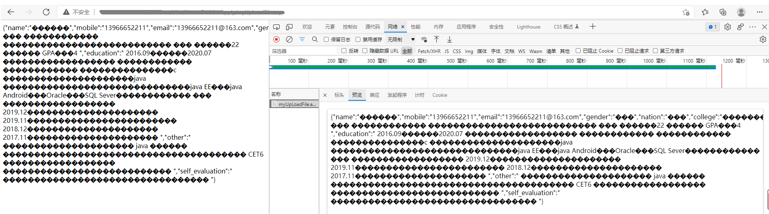Open the 发起程序 request detail tab
Image resolution: width=769 pixels, height=214 pixels.
coord(397,95)
